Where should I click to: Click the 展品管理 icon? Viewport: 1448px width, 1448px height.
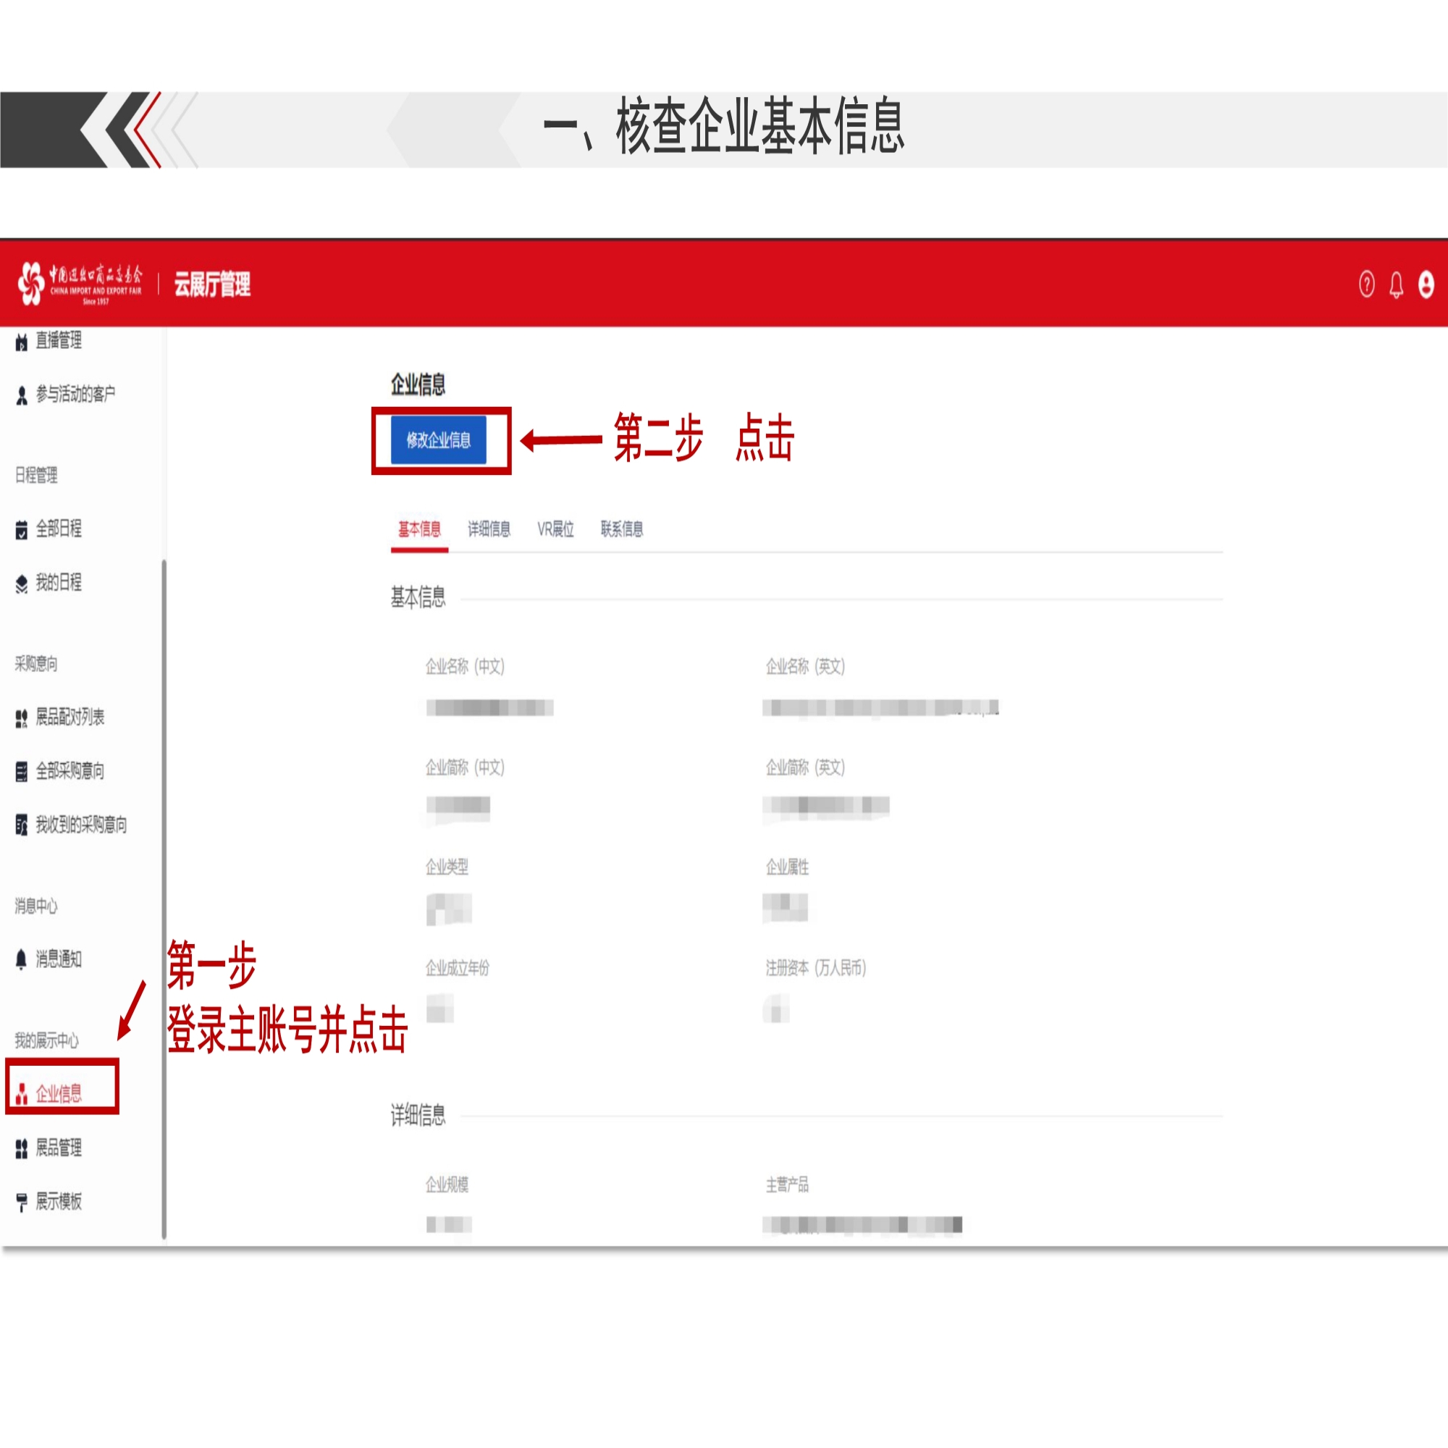point(22,1149)
